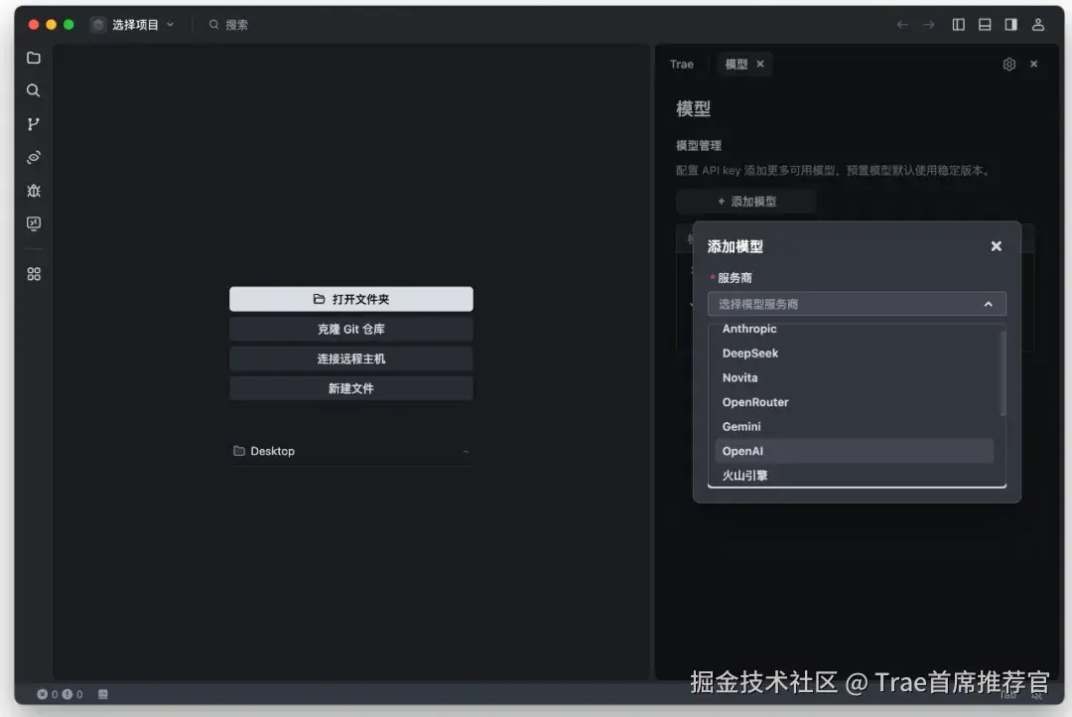The image size is (1072, 717).
Task: Open the search sidebar icon
Action: pos(33,90)
